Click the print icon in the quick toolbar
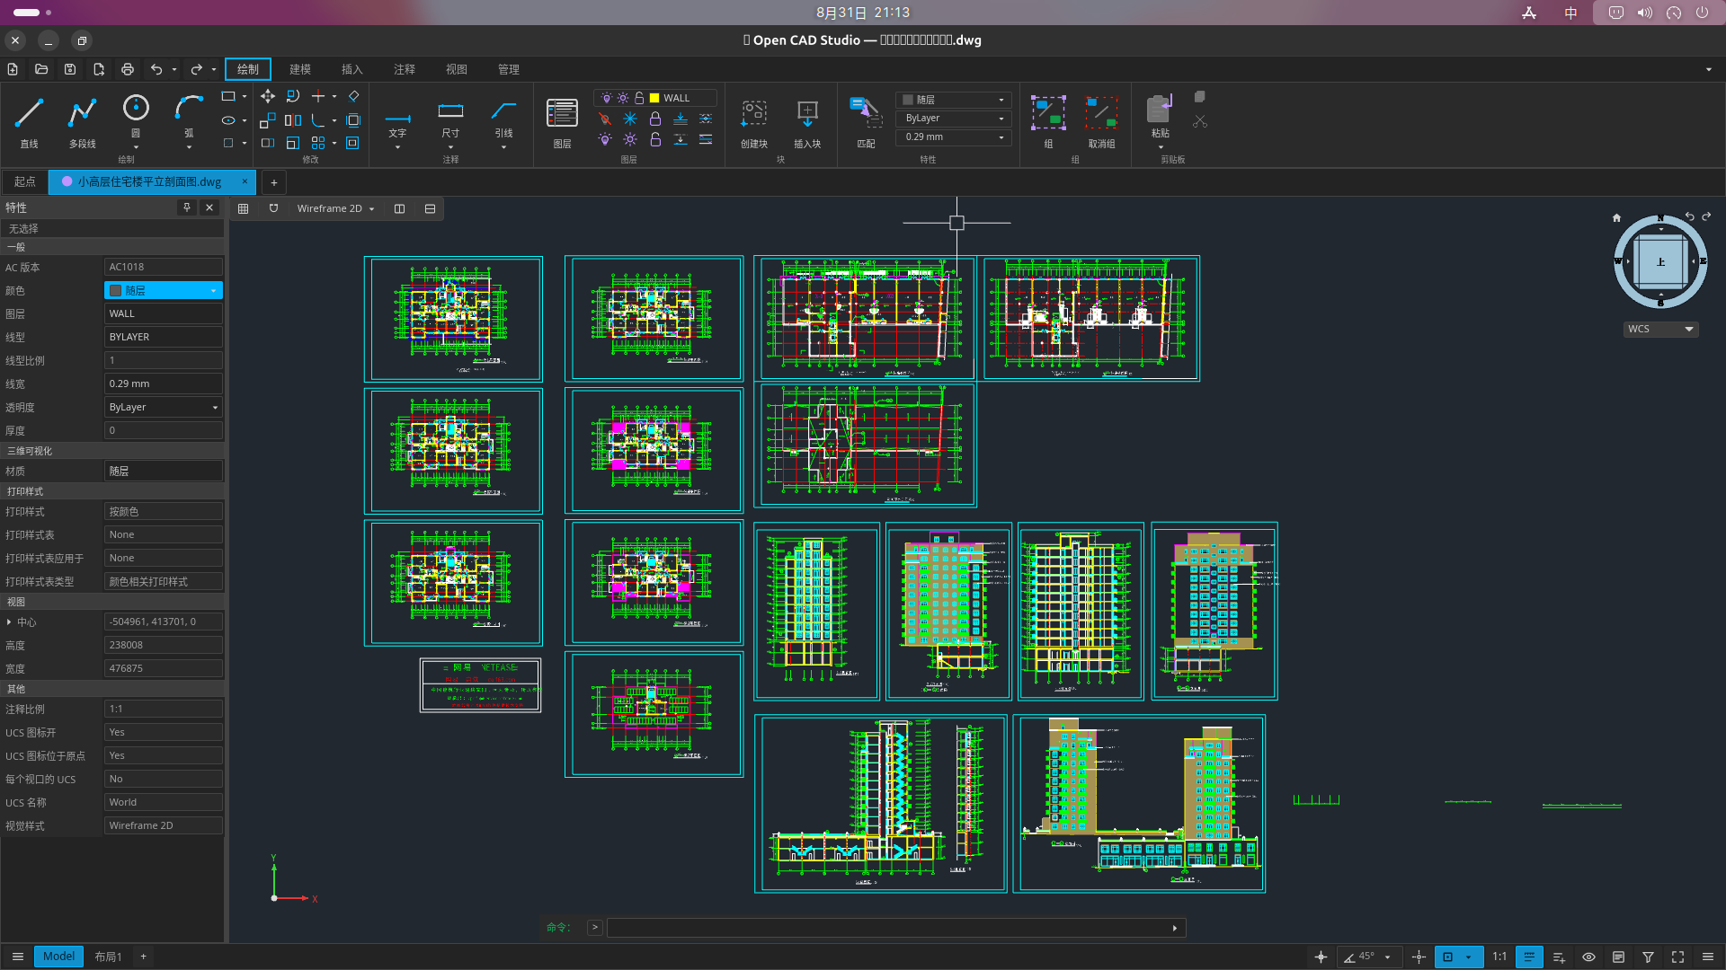 pyautogui.click(x=128, y=69)
